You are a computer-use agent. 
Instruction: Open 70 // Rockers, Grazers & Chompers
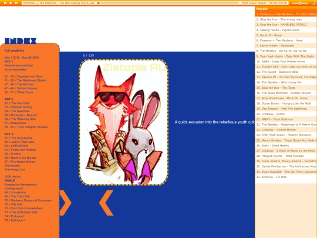click(28, 200)
